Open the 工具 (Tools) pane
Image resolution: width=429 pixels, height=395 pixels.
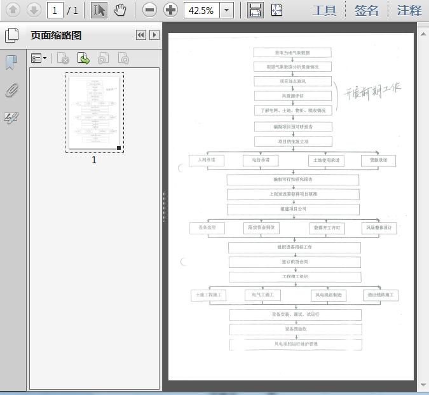click(324, 10)
